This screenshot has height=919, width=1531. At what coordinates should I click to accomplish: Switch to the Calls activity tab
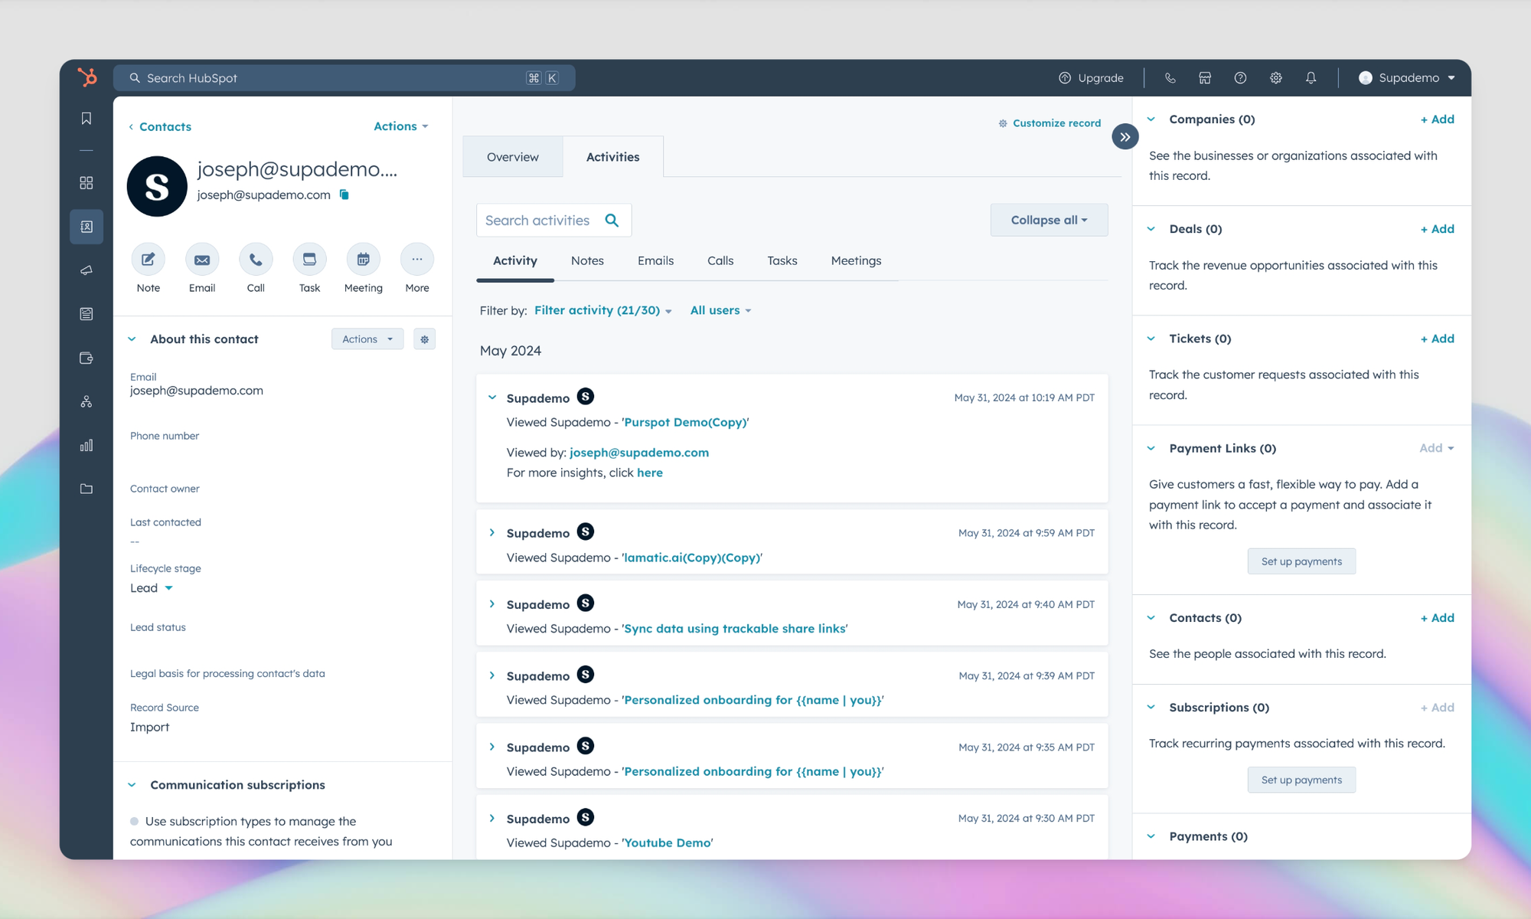pos(720,261)
